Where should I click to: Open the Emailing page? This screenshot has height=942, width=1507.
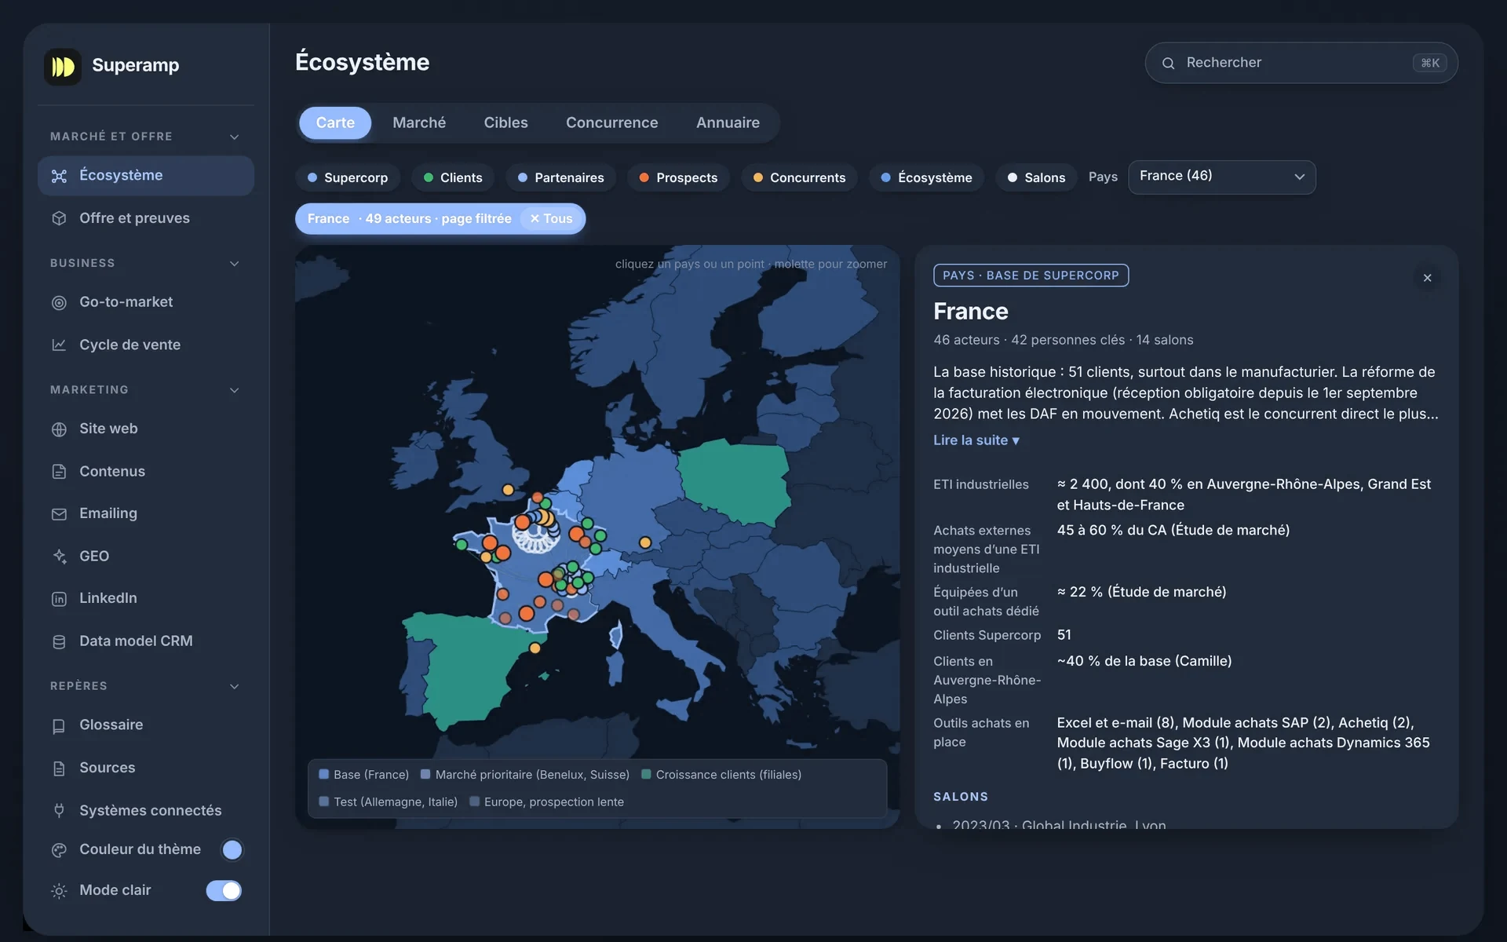(145, 513)
